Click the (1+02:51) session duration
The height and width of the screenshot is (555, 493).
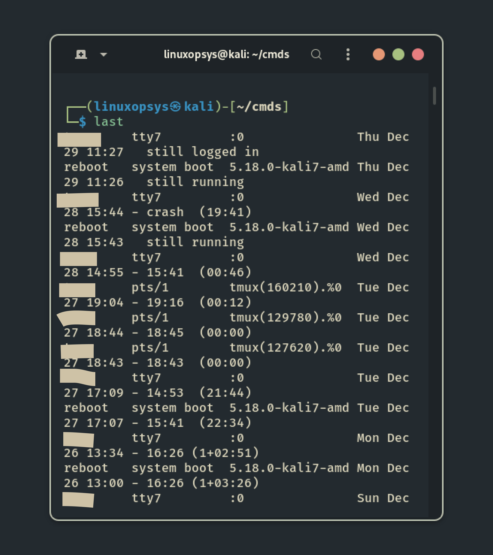pyautogui.click(x=225, y=453)
